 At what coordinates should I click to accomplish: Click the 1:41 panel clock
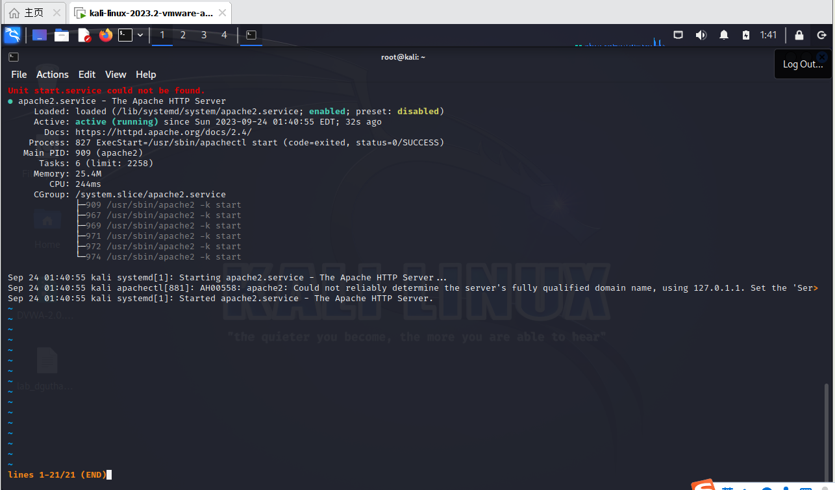coord(769,35)
